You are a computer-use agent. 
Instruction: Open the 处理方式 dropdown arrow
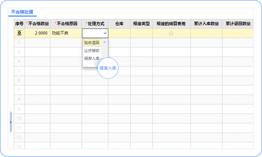105,33
